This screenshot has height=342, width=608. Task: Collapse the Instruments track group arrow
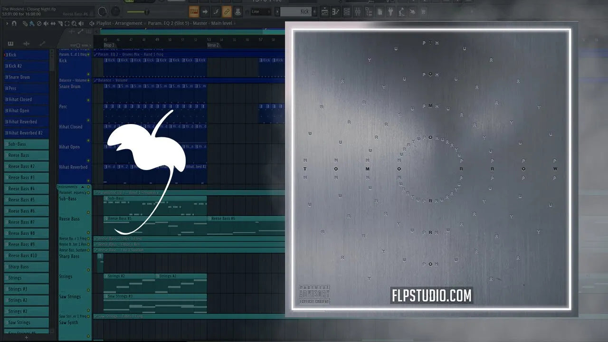[x=83, y=187]
